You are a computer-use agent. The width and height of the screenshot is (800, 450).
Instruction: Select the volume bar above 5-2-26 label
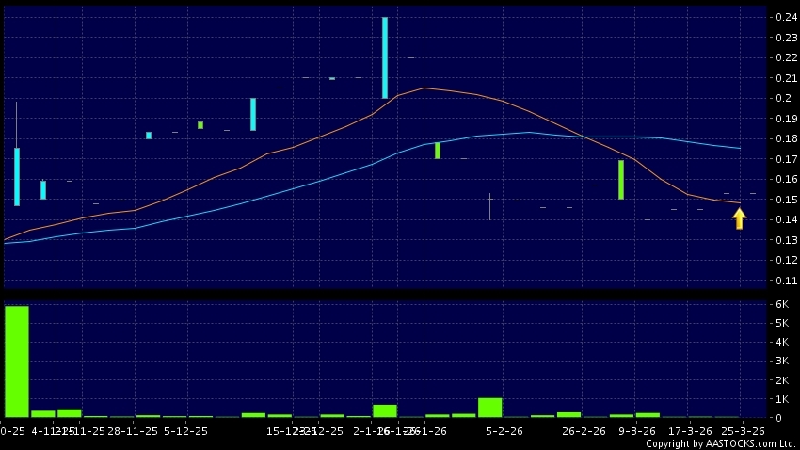489,407
